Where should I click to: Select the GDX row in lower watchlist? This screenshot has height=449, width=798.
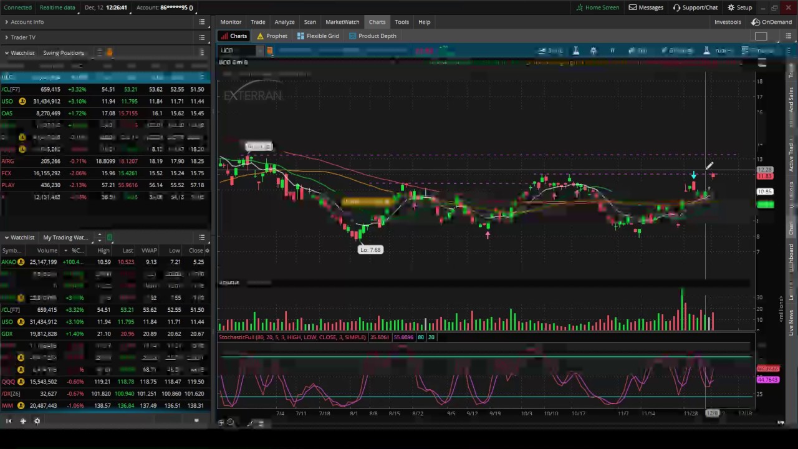pyautogui.click(x=105, y=334)
